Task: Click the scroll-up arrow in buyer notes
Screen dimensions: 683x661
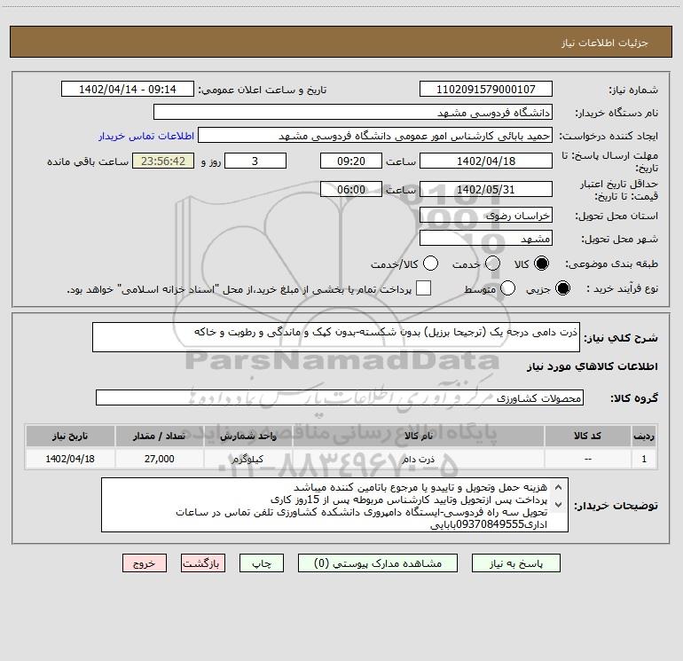Action: [x=559, y=487]
